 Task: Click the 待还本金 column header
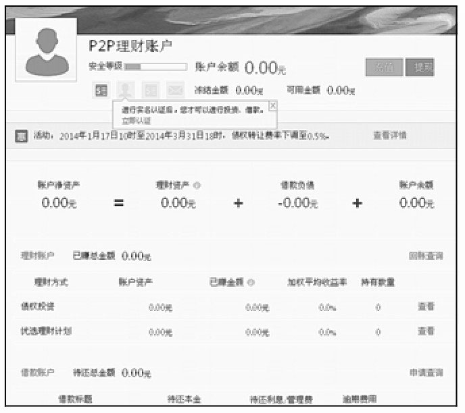tap(184, 399)
